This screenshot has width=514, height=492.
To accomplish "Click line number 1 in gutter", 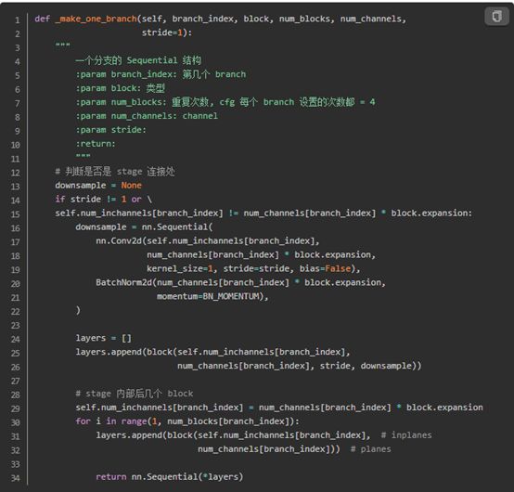I will click(17, 20).
